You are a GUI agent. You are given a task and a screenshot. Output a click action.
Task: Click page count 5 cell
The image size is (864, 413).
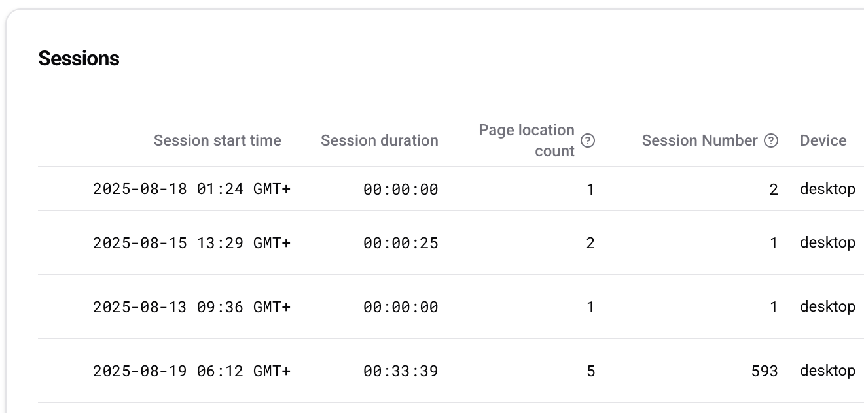point(590,371)
